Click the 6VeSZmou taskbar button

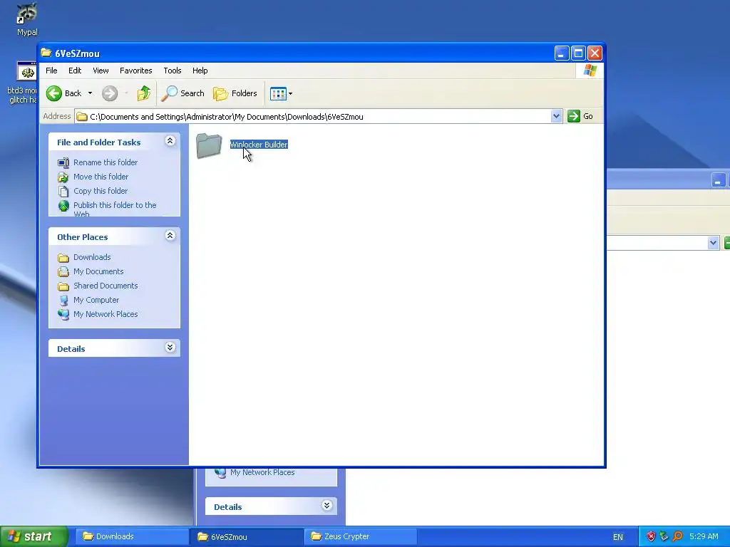tap(247, 537)
